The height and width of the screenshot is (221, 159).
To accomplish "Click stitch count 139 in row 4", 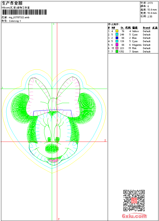I will [122, 41].
